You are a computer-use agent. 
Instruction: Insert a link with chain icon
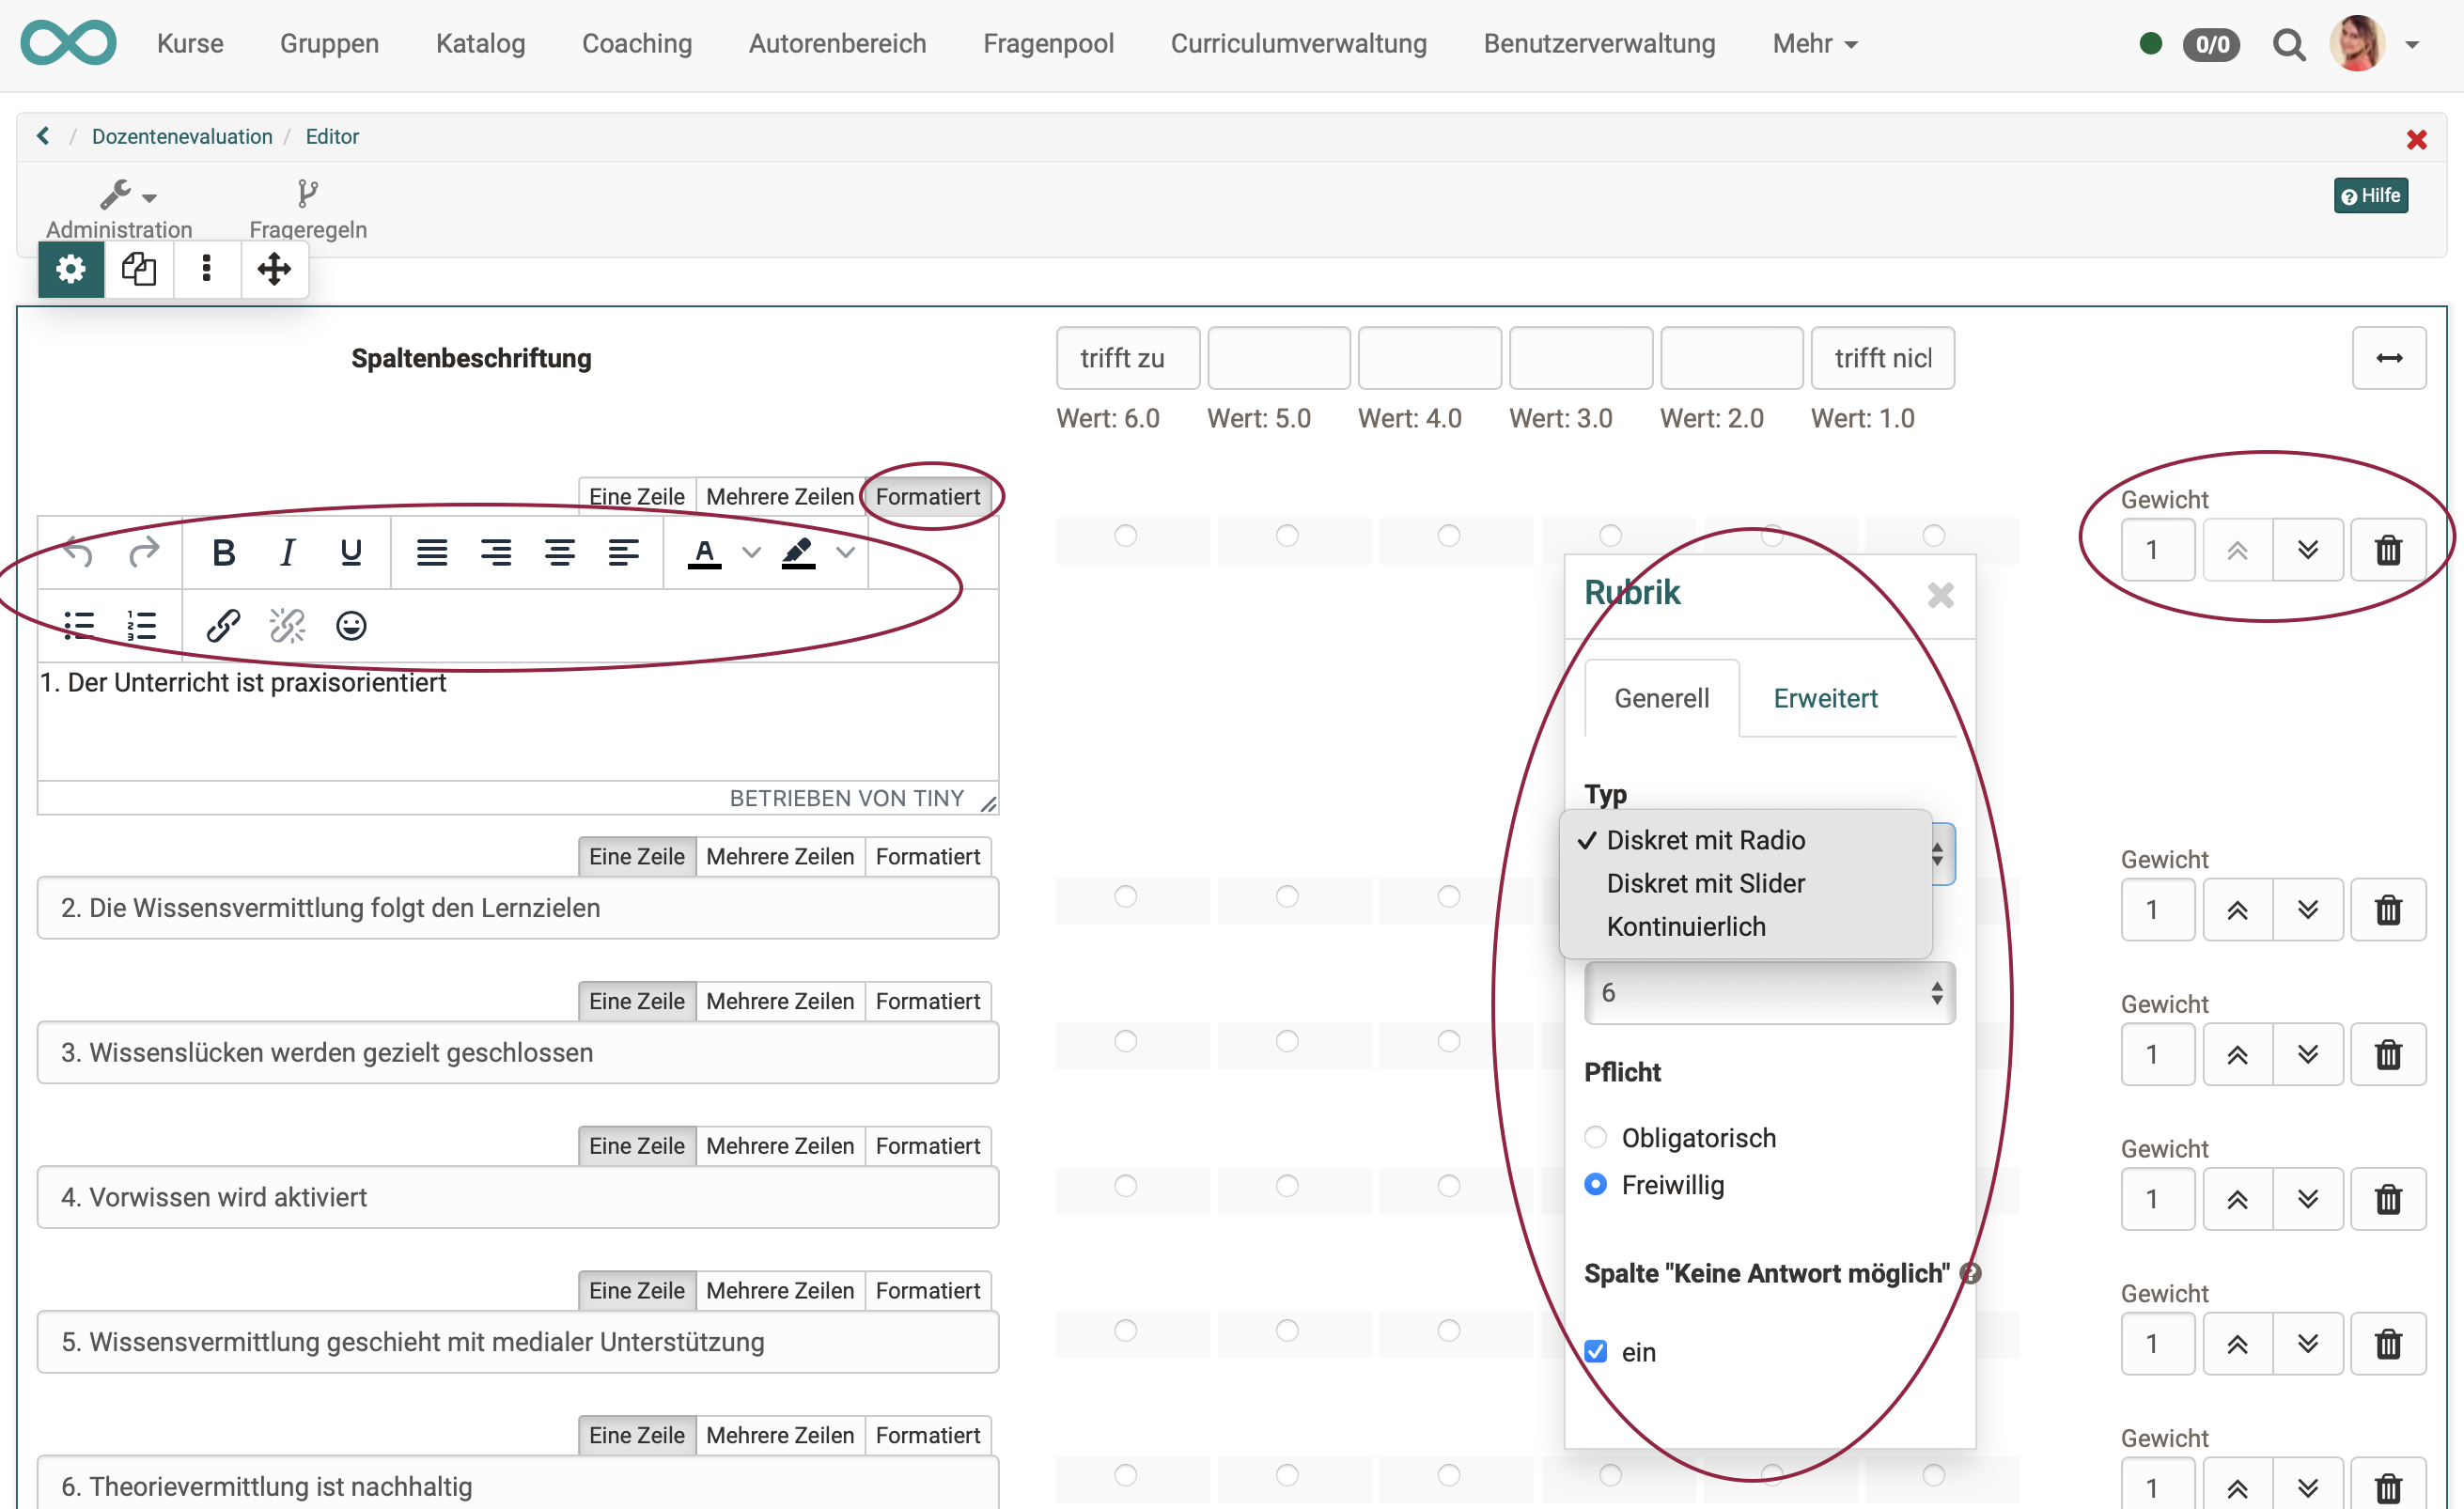point(223,625)
